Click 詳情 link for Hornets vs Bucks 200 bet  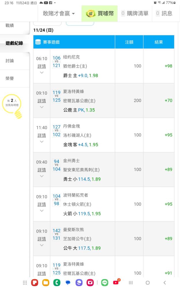pos(42,101)
